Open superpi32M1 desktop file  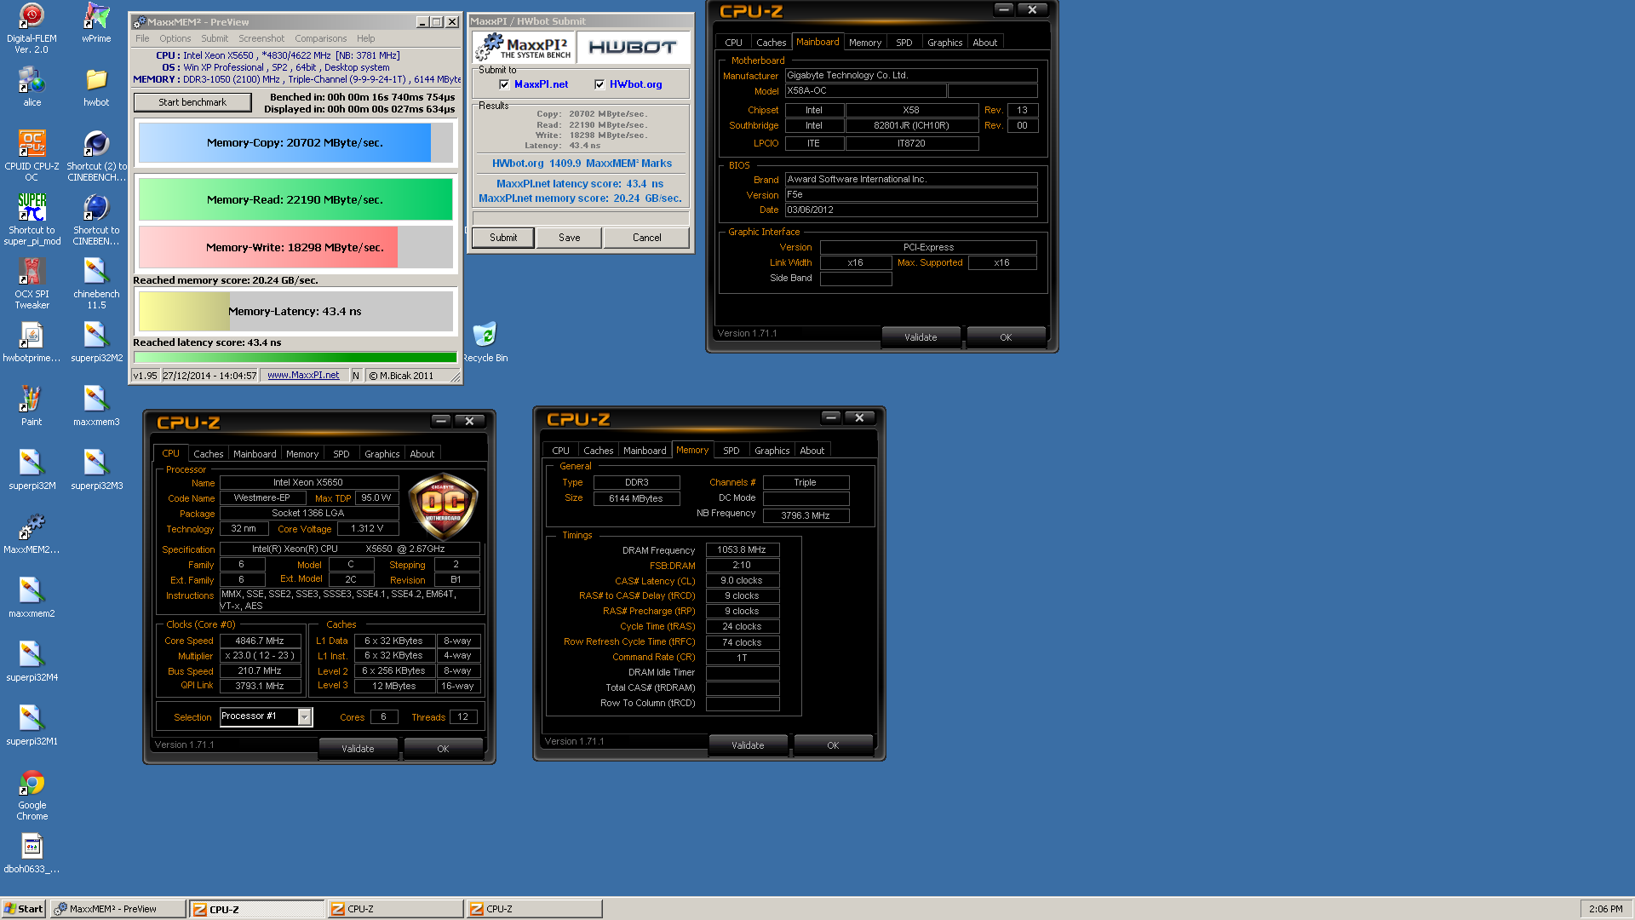(x=32, y=725)
